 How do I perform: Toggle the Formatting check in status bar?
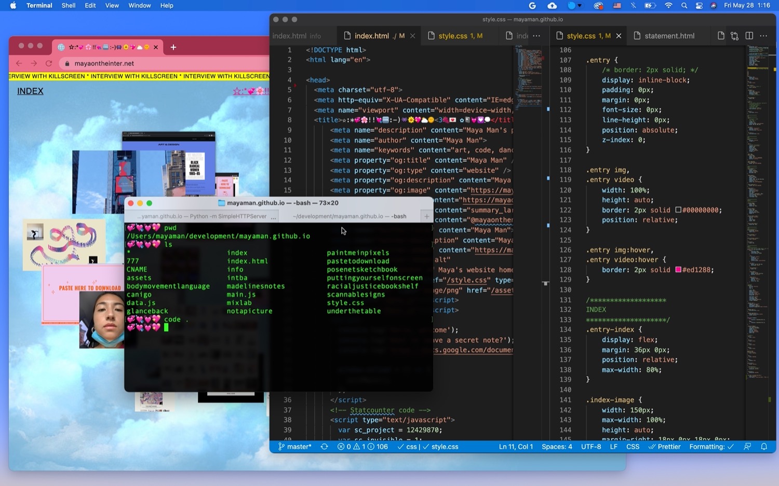click(x=711, y=447)
